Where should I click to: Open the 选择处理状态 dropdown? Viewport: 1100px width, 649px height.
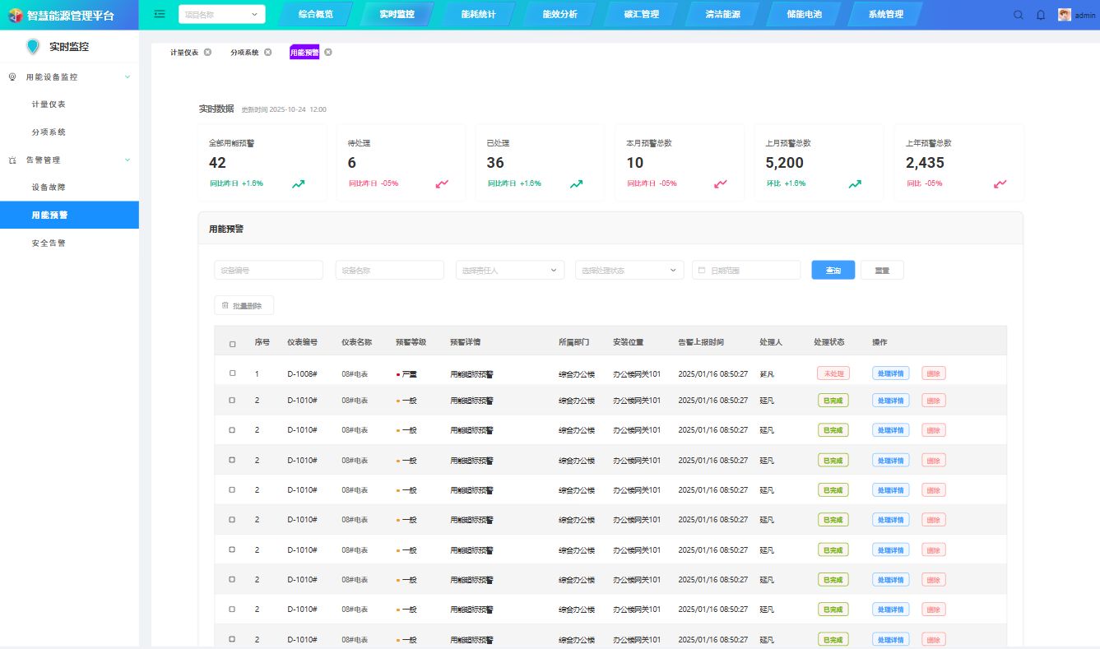coord(629,270)
